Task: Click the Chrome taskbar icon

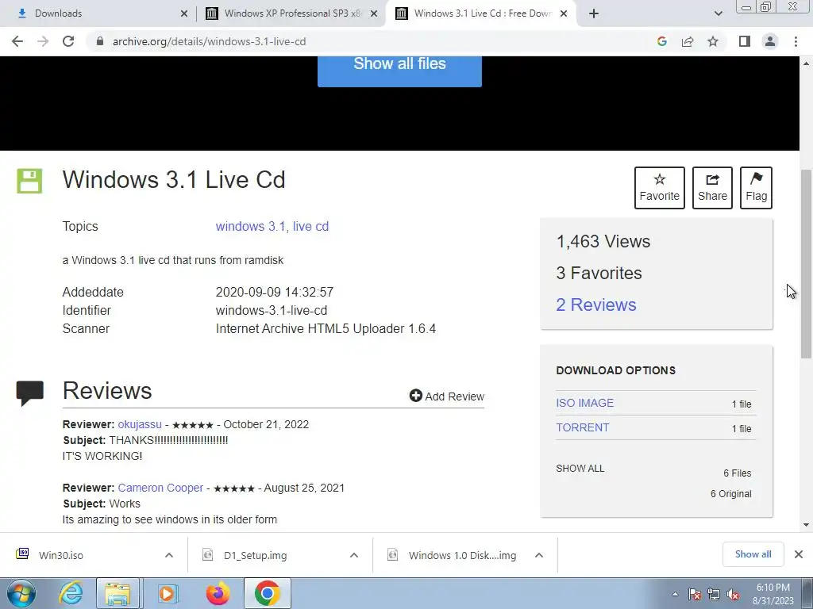Action: click(x=267, y=593)
